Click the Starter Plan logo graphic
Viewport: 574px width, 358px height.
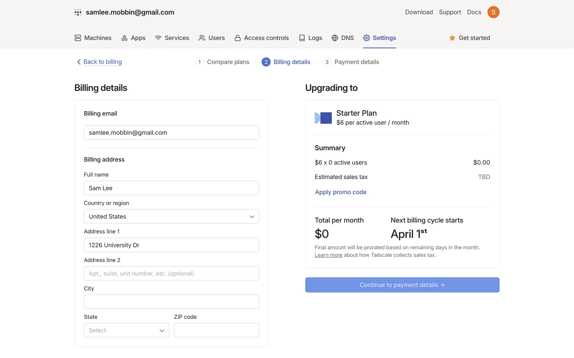[323, 118]
